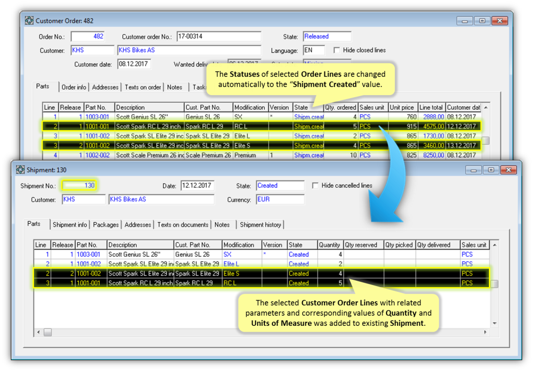
Task: Click Qty. ordered column header
Action: coord(340,107)
